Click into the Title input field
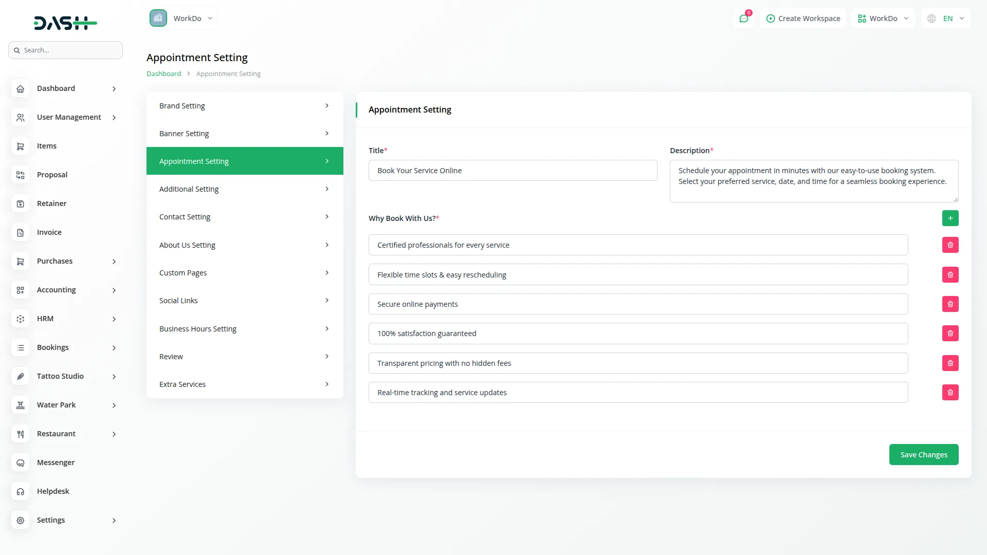 513,171
